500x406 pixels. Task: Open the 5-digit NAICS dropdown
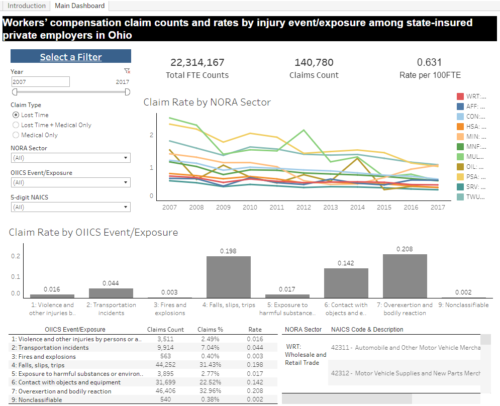coord(71,207)
